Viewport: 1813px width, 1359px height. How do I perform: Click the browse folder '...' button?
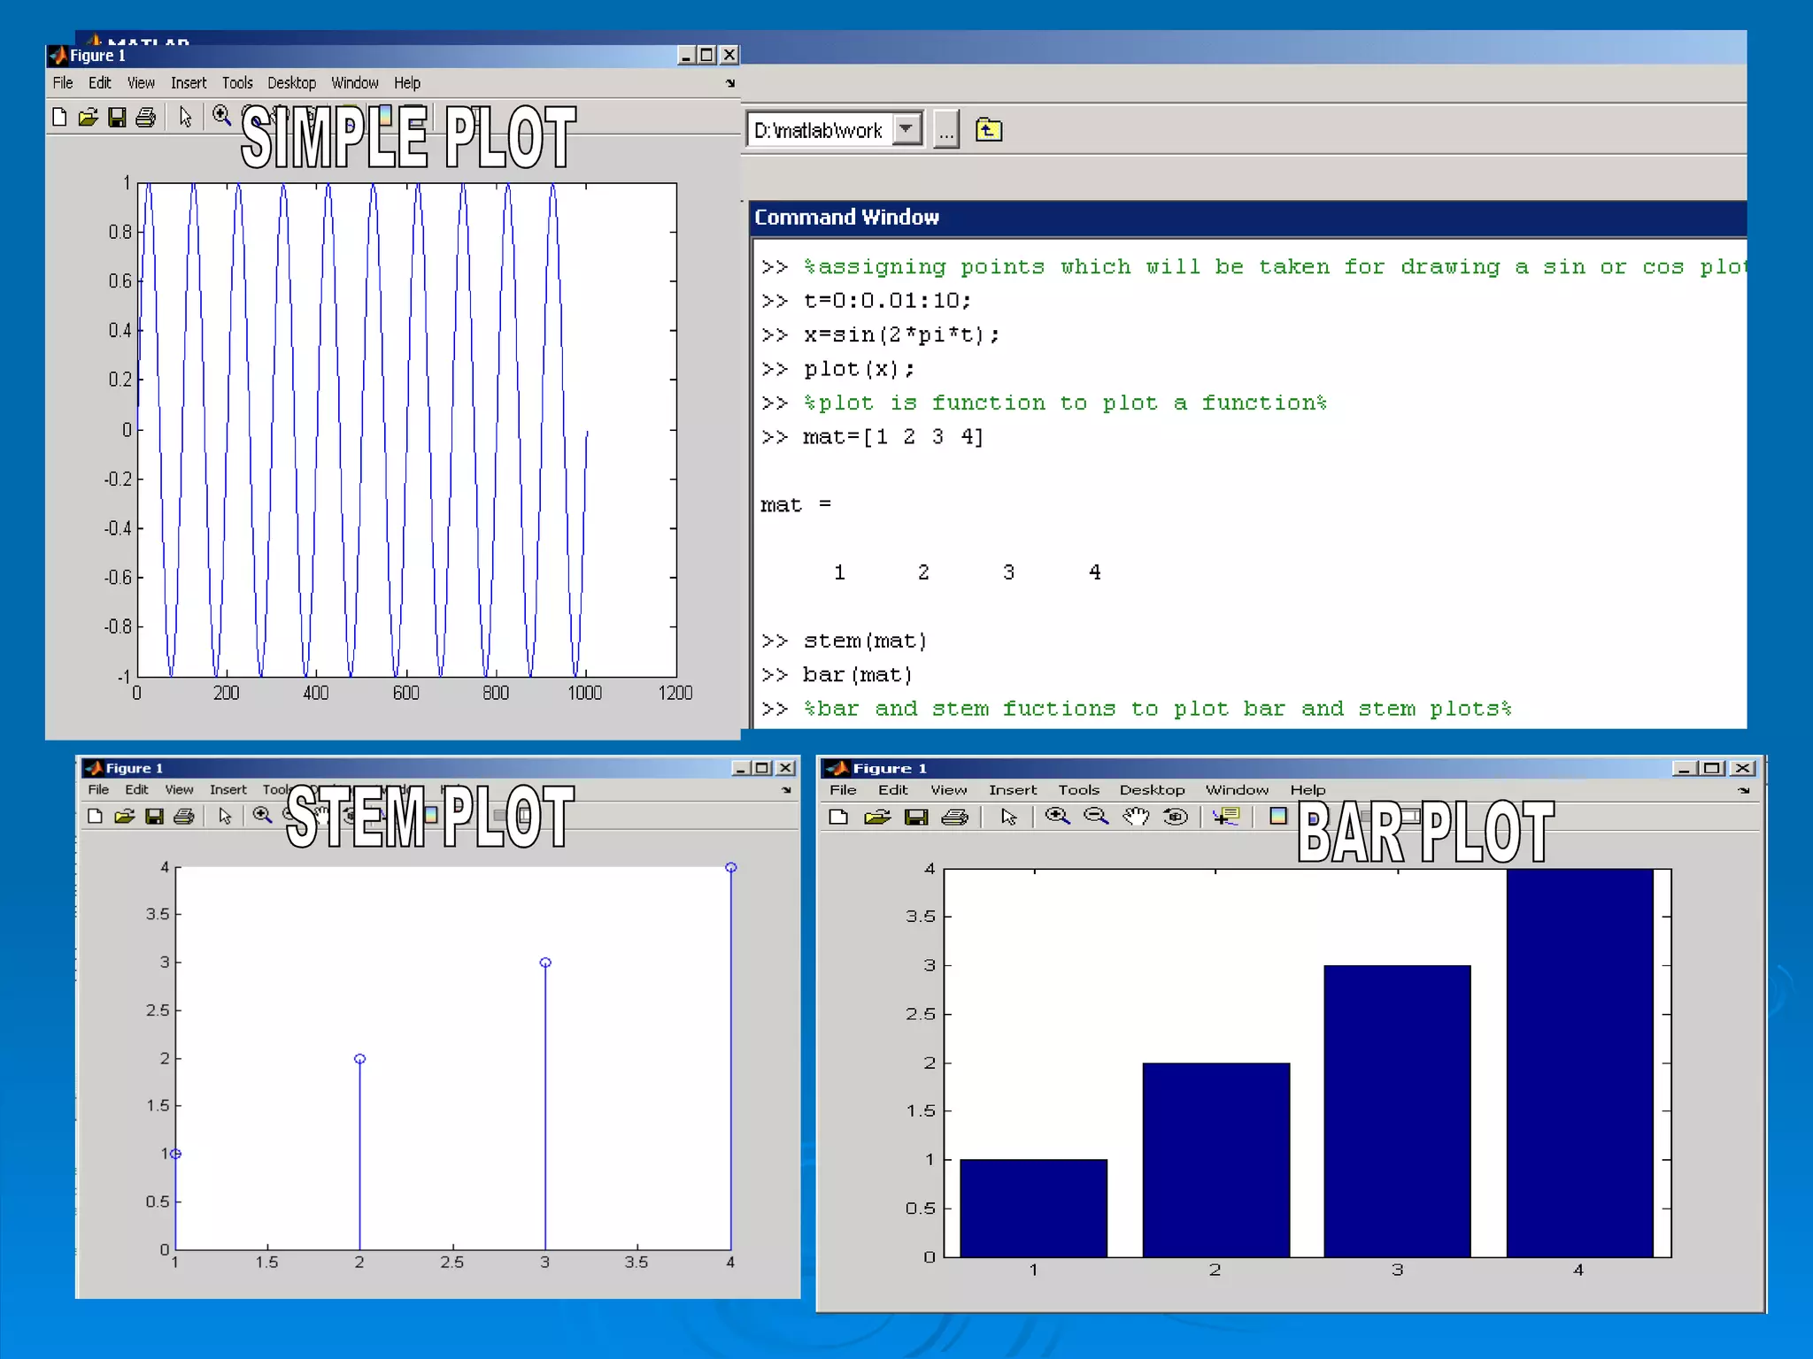[946, 130]
